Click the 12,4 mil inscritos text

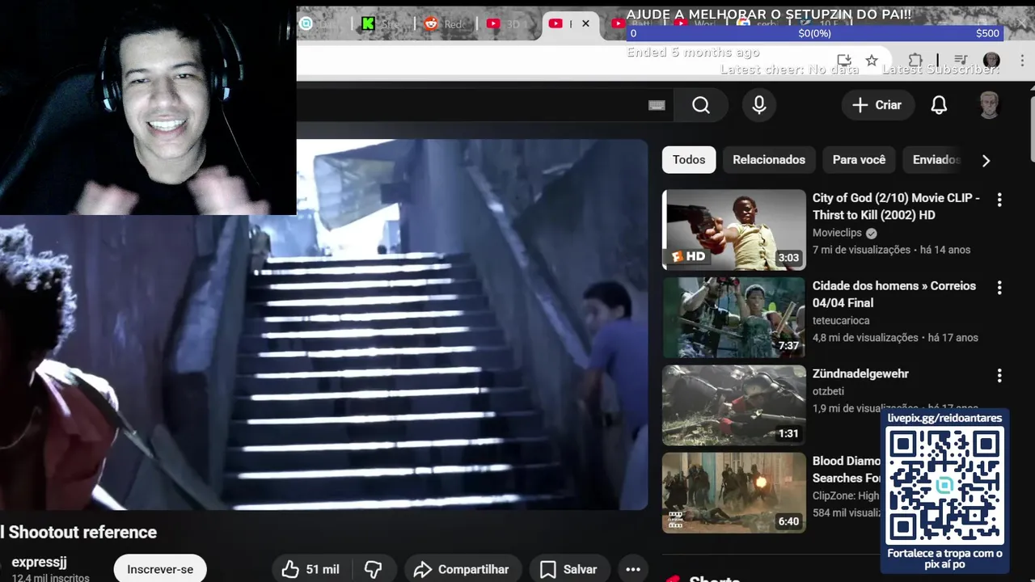tap(50, 577)
